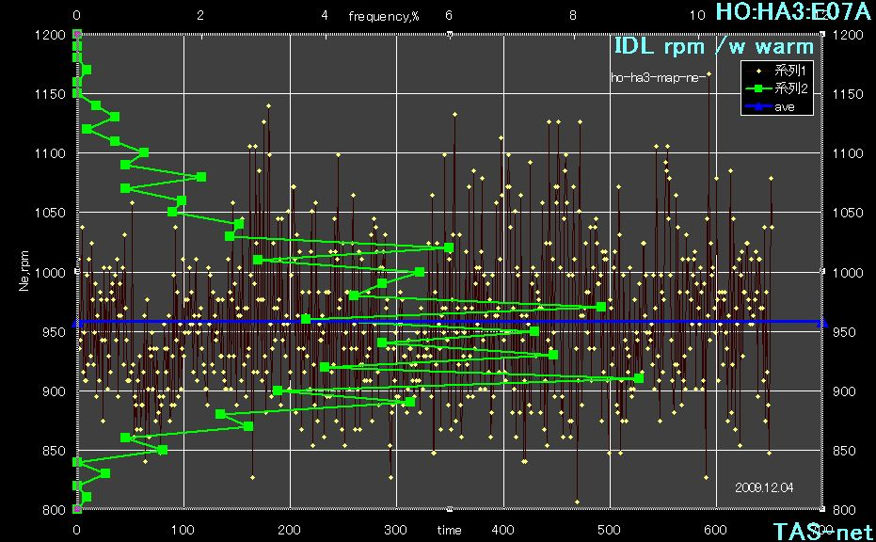Click the 2009.12.04 date stamp
Image resolution: width=876 pixels, height=542 pixels.
pyautogui.click(x=764, y=487)
